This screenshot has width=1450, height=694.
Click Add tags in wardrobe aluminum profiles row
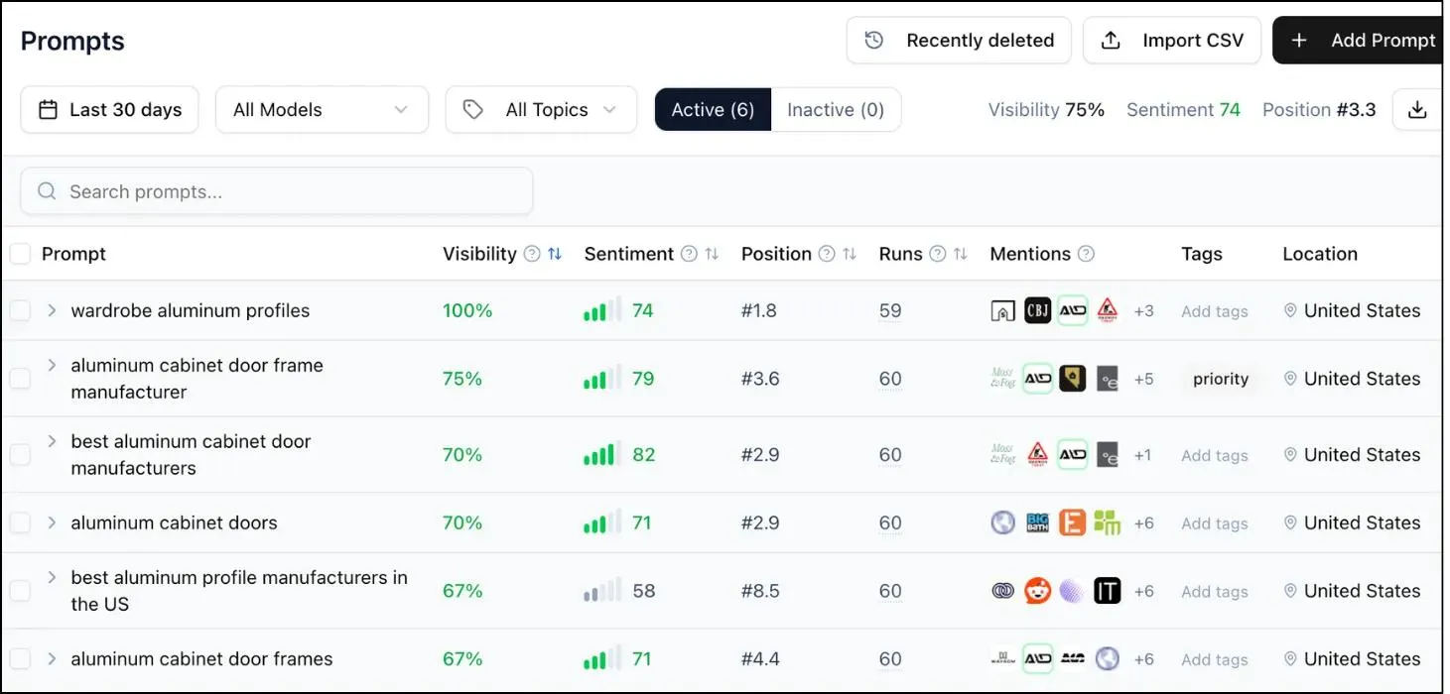click(x=1214, y=311)
